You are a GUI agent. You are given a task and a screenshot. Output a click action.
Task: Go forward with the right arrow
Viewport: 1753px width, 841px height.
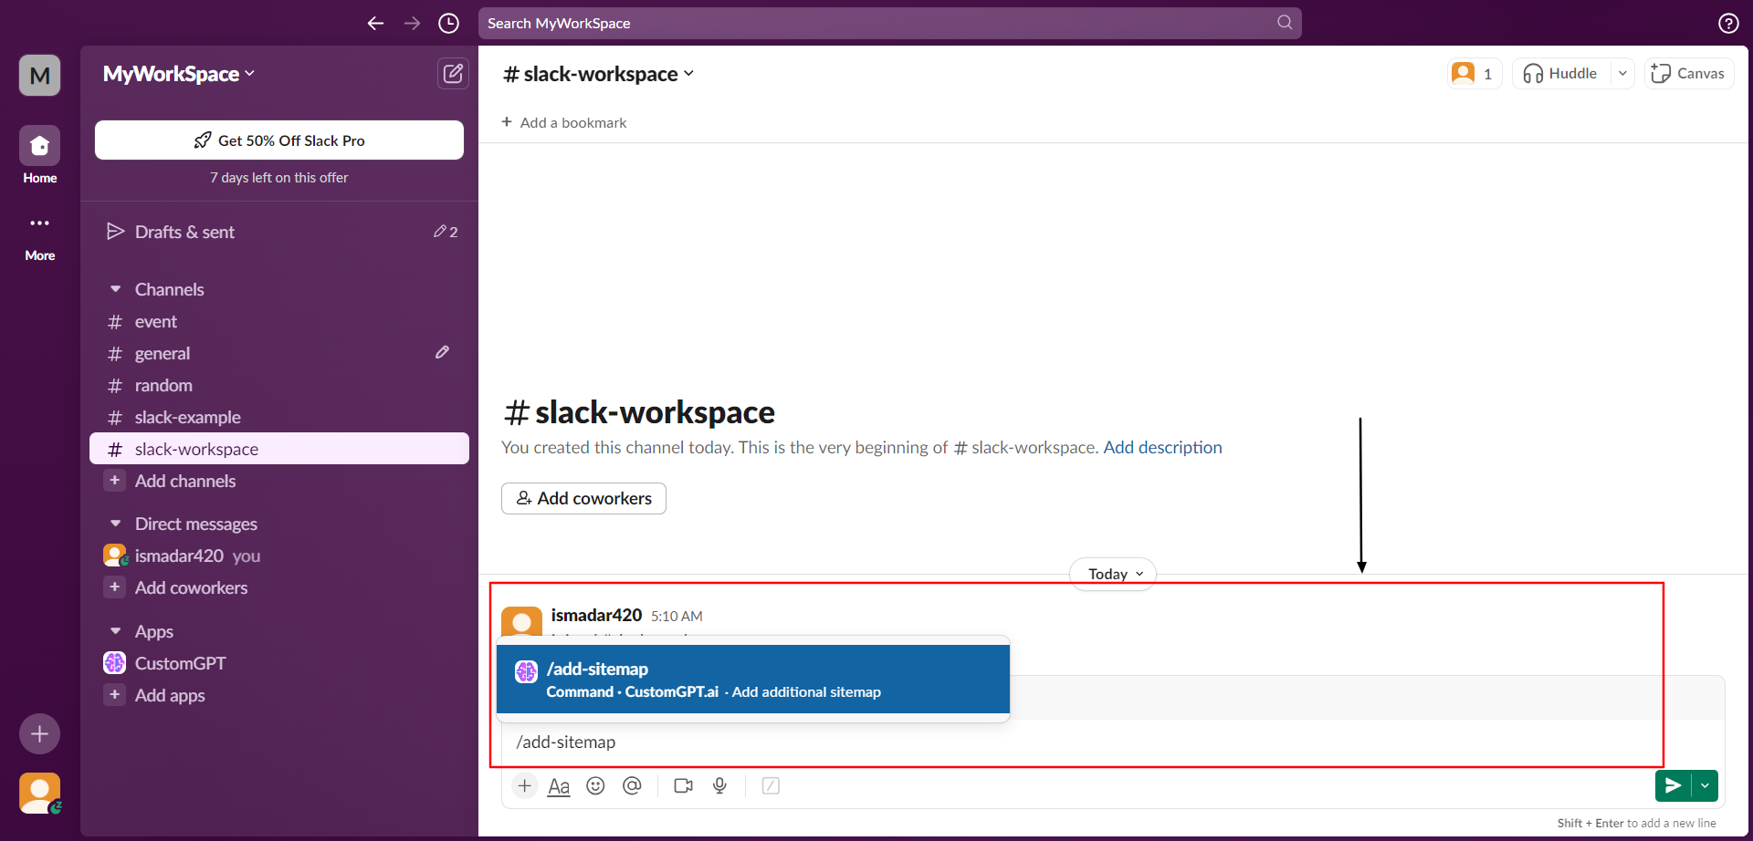point(412,23)
